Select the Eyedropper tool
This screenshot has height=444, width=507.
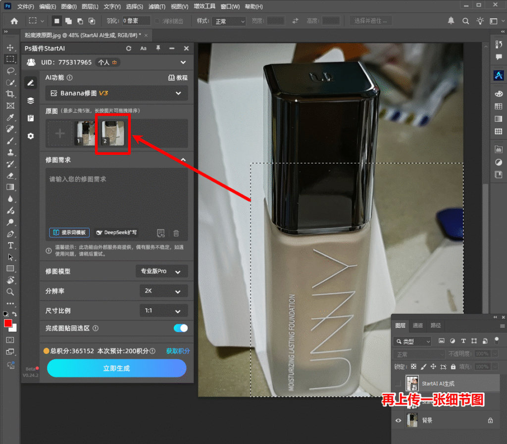tap(10, 117)
